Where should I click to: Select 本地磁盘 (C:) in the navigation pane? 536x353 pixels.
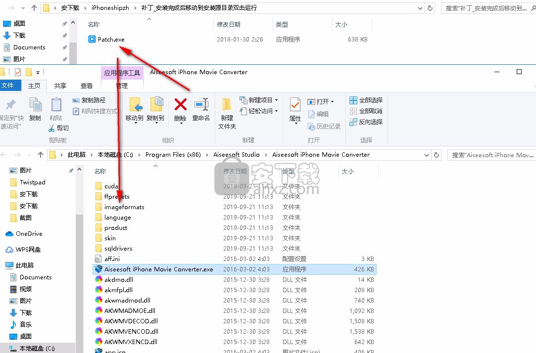[37, 349]
